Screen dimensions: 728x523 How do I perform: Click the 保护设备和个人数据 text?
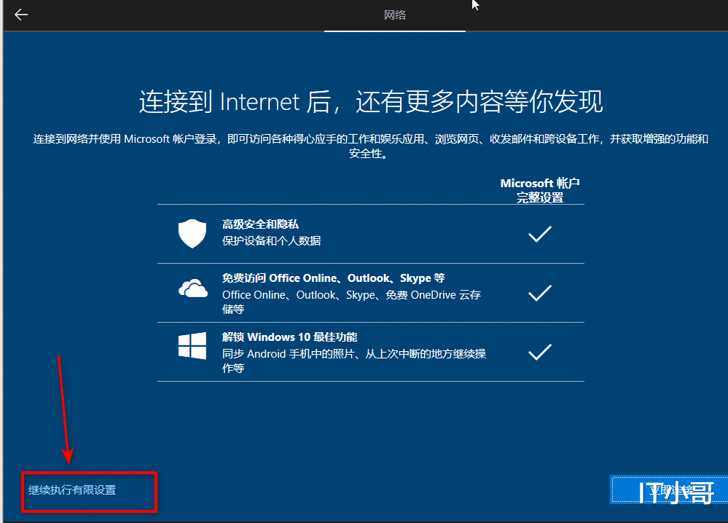click(x=272, y=241)
